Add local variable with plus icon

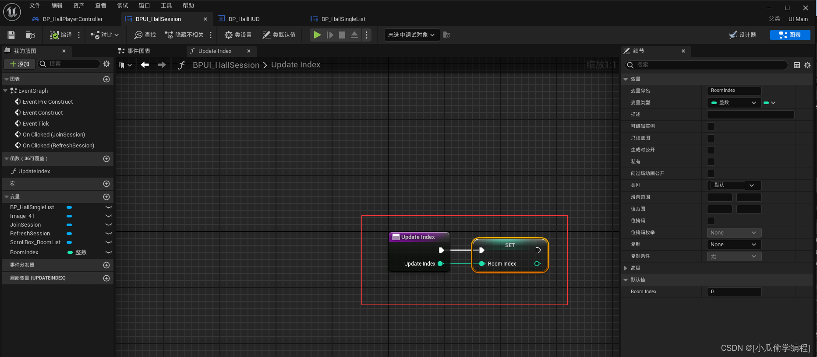coord(106,278)
